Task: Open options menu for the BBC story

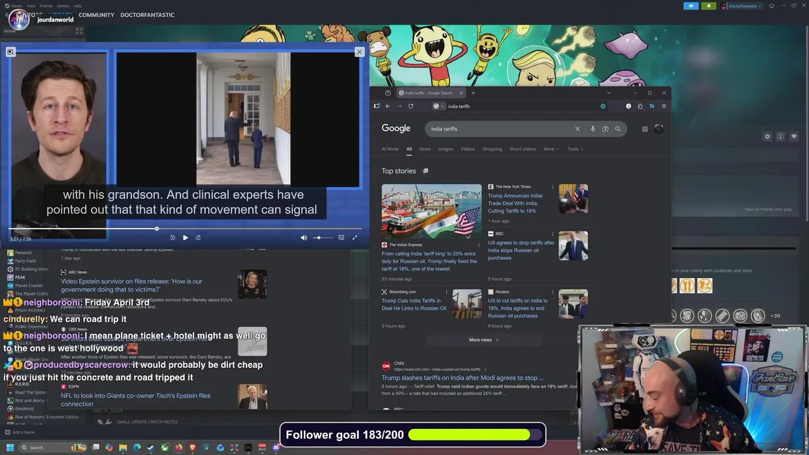Action: 552,234
